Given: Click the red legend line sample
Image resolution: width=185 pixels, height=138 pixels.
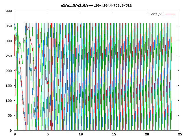Looking at the screenshot, I should click(171, 14).
